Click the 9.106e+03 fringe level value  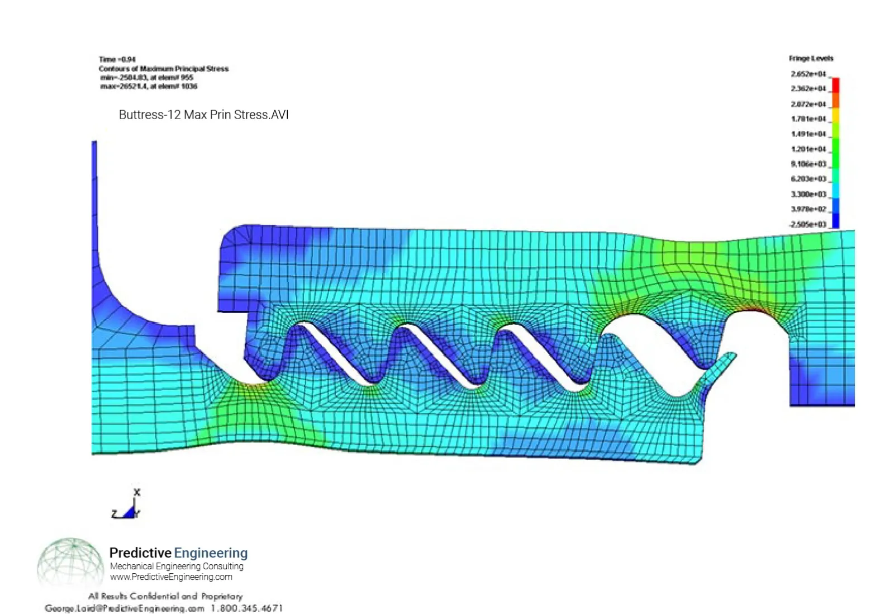(808, 164)
